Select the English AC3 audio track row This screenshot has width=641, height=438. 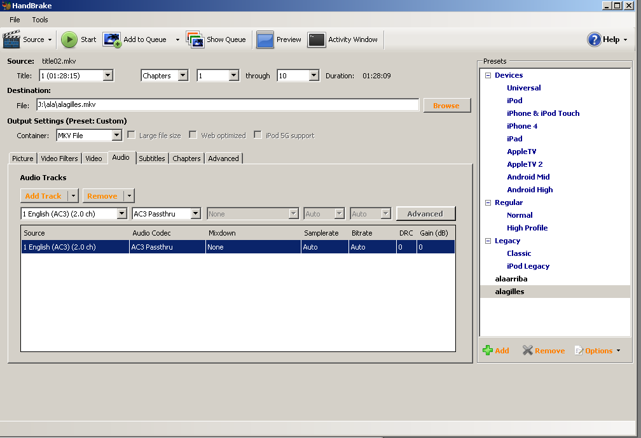[x=238, y=247]
